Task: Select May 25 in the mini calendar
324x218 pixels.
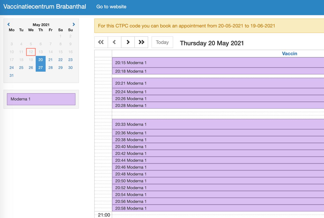Action: (x=21, y=68)
